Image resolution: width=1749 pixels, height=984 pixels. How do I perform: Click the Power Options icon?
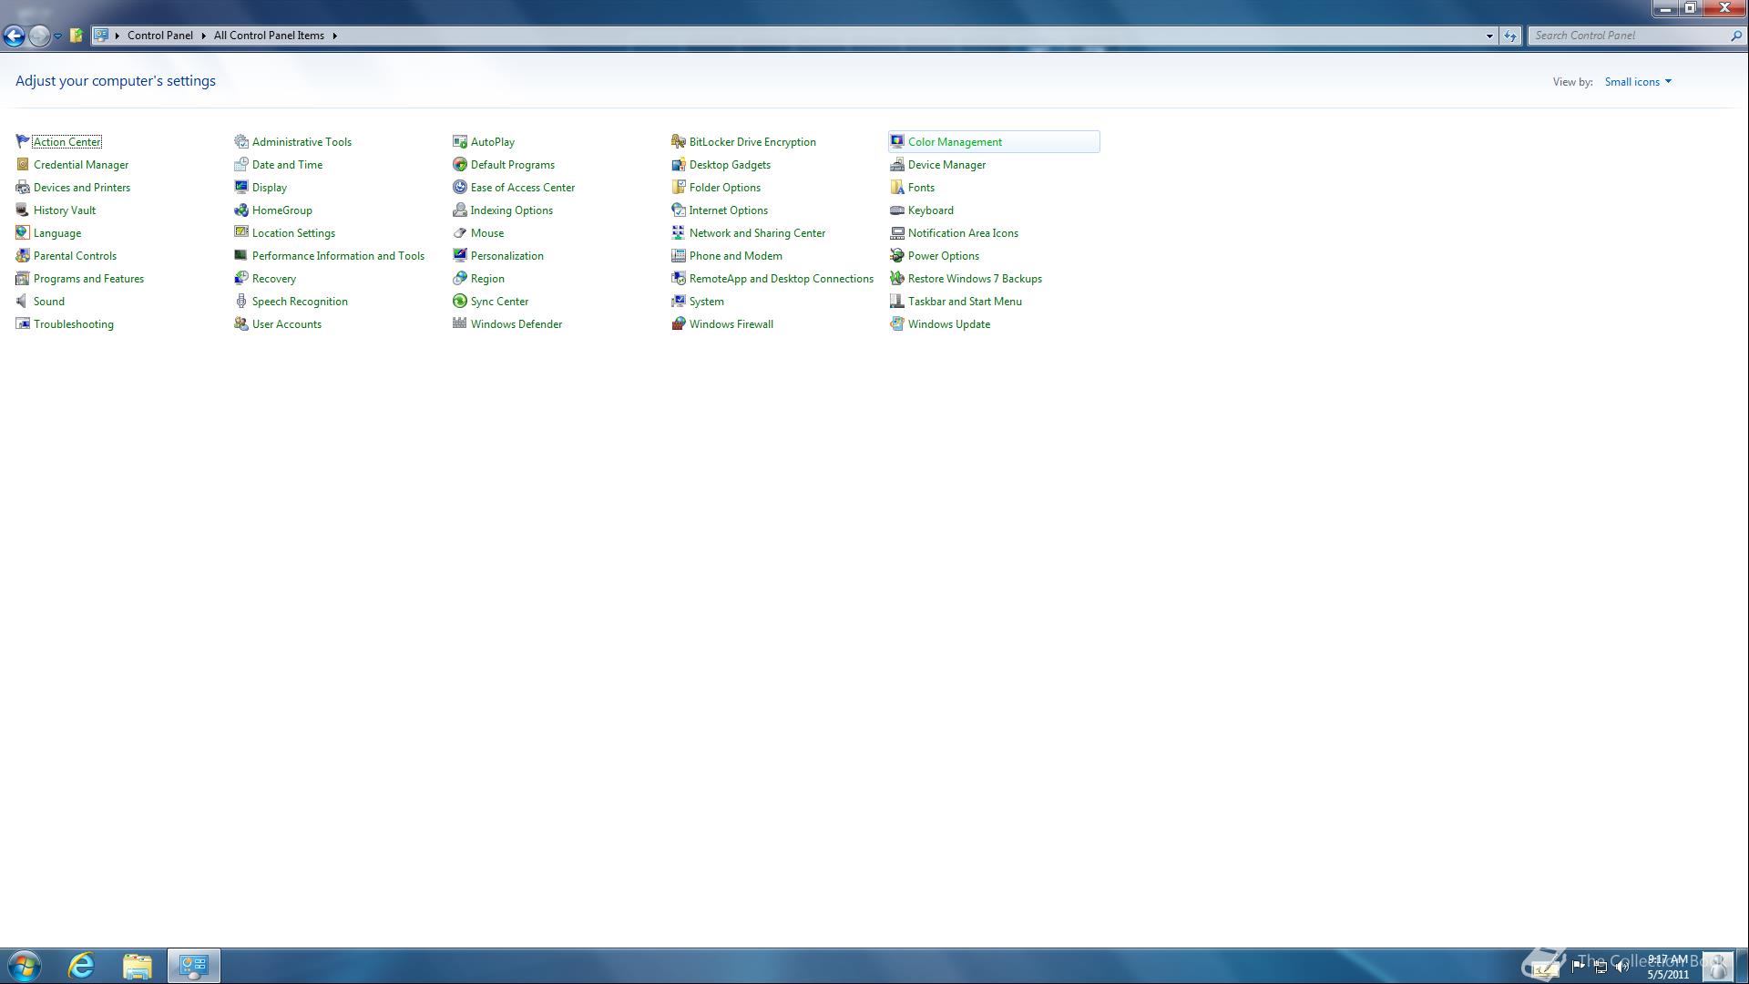pos(897,255)
